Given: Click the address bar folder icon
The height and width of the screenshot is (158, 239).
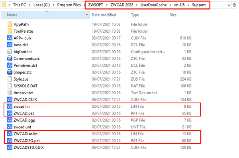Looking at the screenshot, I should (x=4, y=5).
